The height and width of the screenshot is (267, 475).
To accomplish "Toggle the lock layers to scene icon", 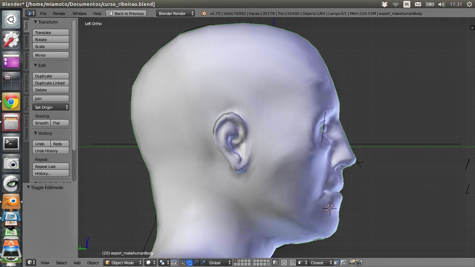I will click(x=275, y=262).
